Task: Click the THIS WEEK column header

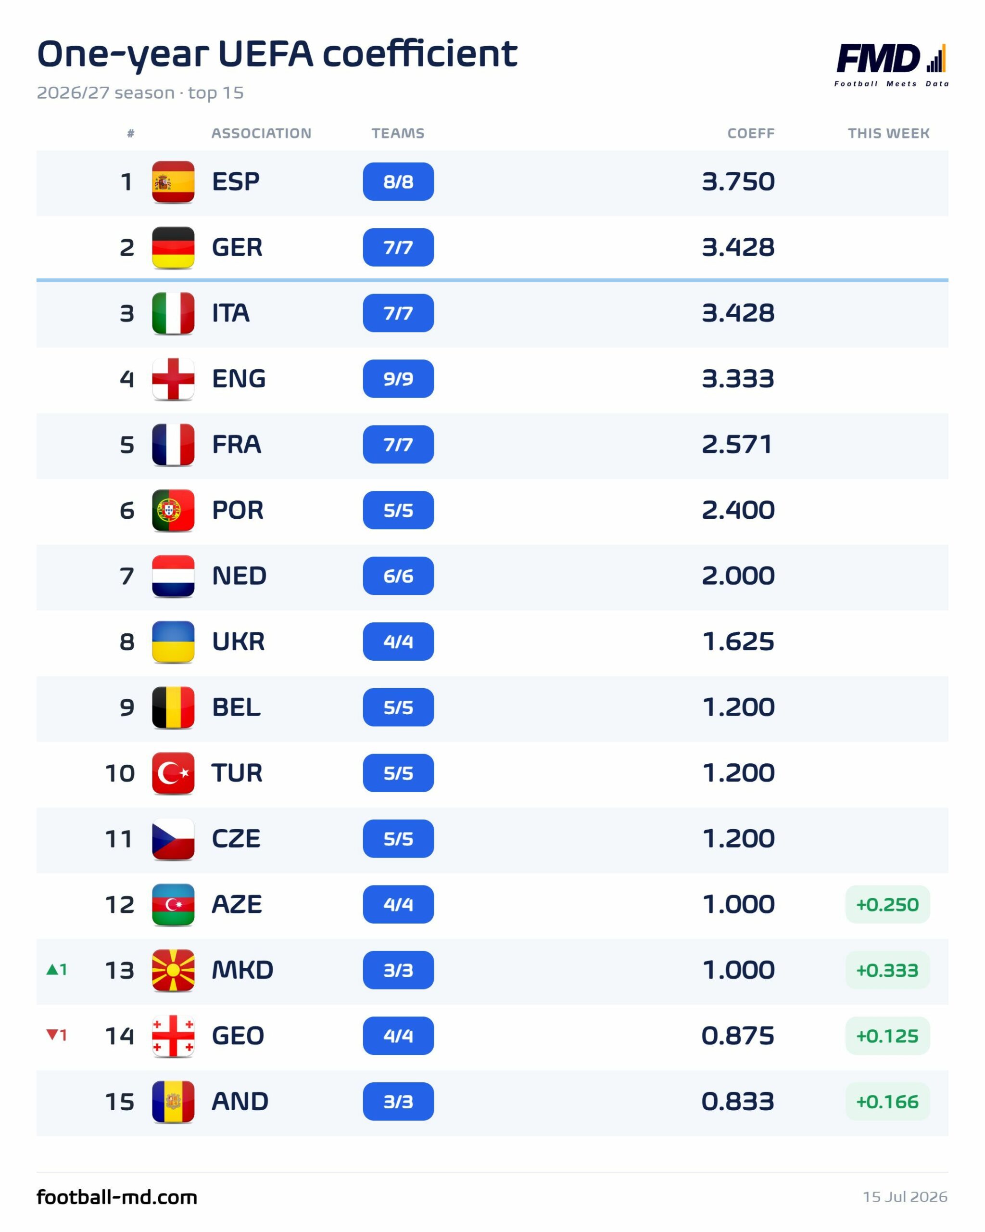Action: (x=888, y=133)
